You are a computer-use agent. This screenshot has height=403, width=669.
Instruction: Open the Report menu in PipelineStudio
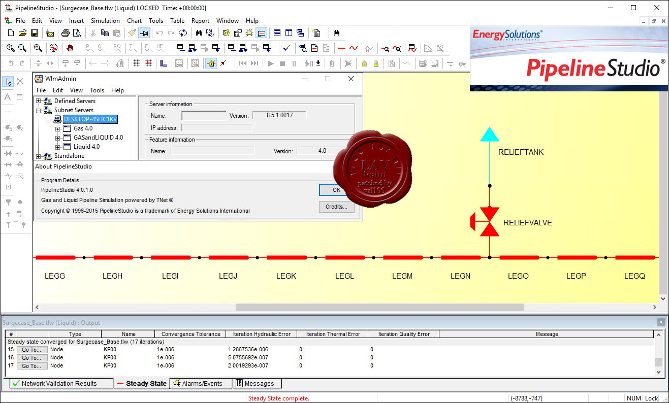click(200, 21)
